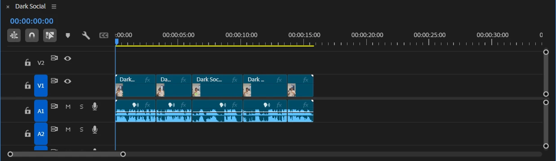
Task: Click the playhead timecode 00:00:00:00
Action: [x=32, y=21]
